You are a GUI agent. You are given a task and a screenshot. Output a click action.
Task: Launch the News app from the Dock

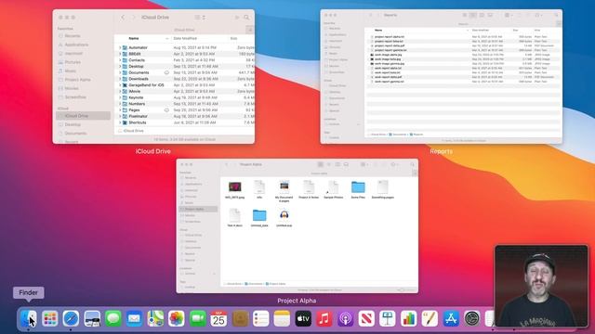tap(366, 318)
